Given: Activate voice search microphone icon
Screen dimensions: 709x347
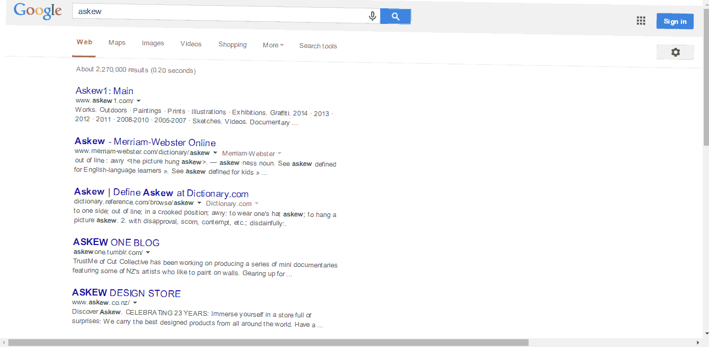Looking at the screenshot, I should [x=372, y=16].
